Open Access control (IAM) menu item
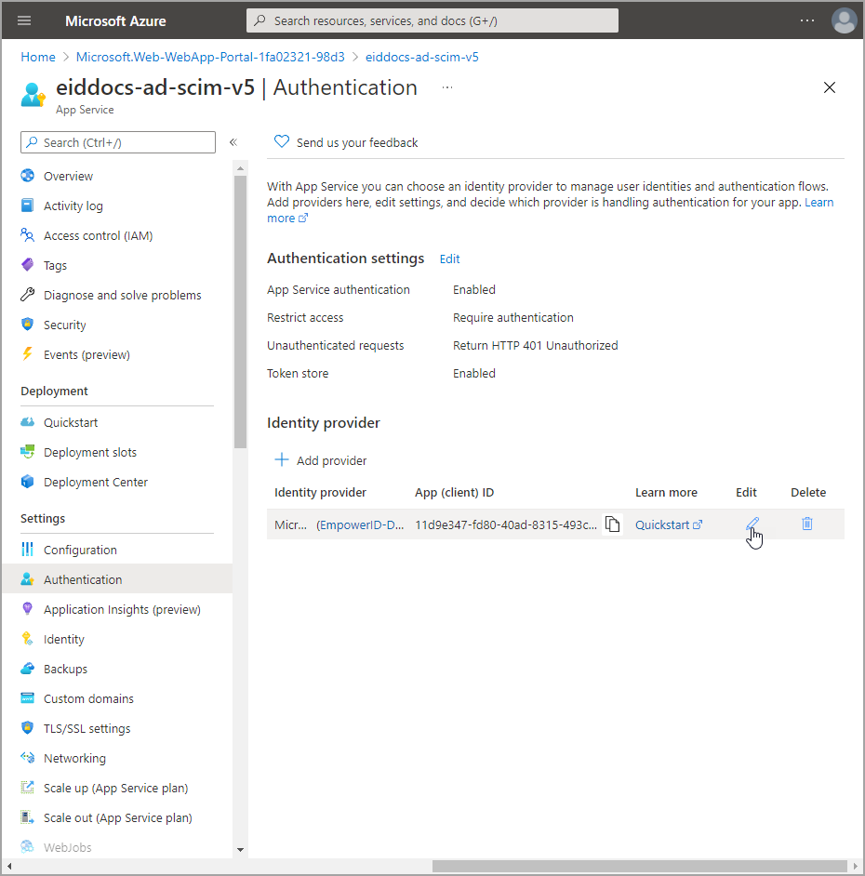The image size is (865, 876). 98,235
